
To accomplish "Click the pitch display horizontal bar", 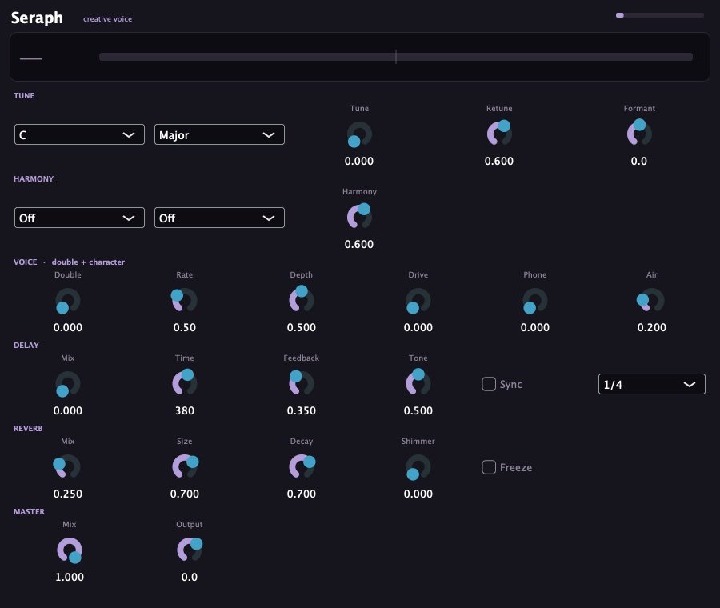I will [396, 57].
